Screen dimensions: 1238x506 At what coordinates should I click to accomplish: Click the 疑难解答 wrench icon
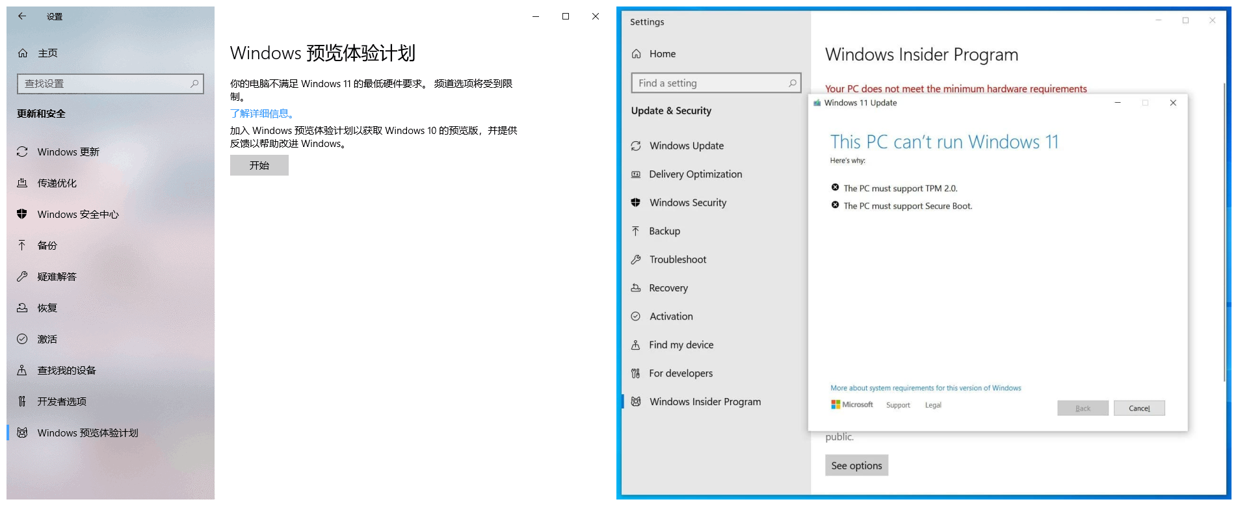22,276
